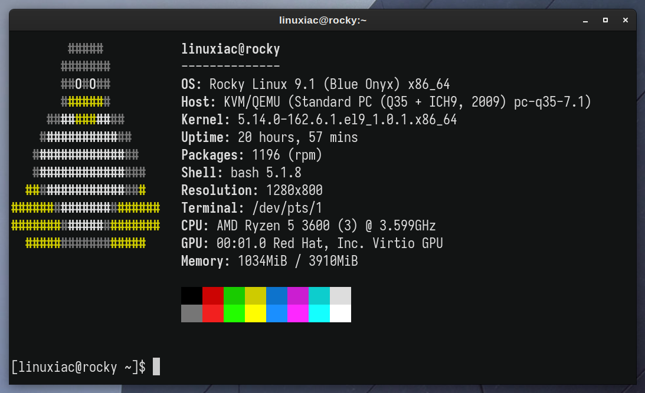
Task: Click the dark gray color swatch
Action: 192,313
